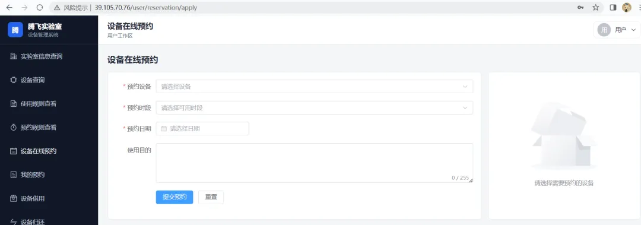Select 设备在线预约 calendar icon in sidebar
The width and height of the screenshot is (641, 225).
click(13, 151)
